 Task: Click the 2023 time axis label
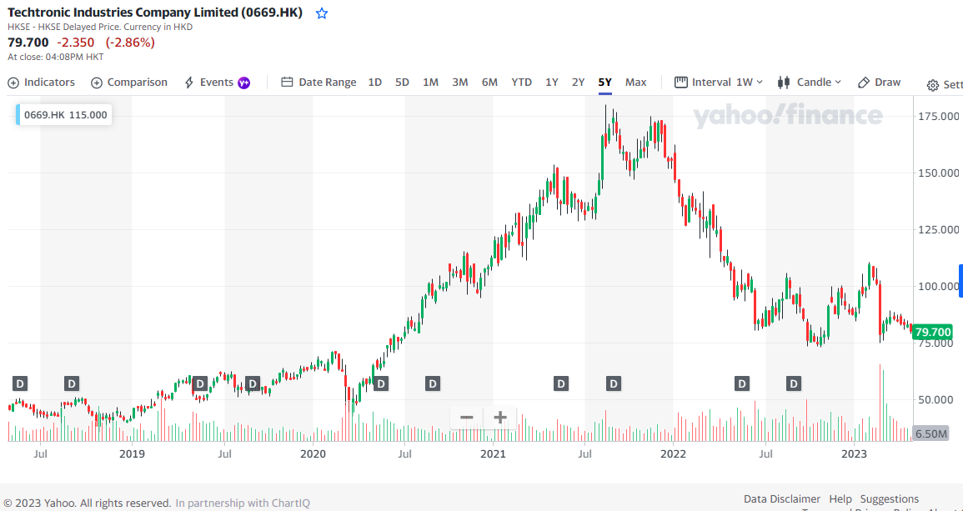tap(854, 453)
